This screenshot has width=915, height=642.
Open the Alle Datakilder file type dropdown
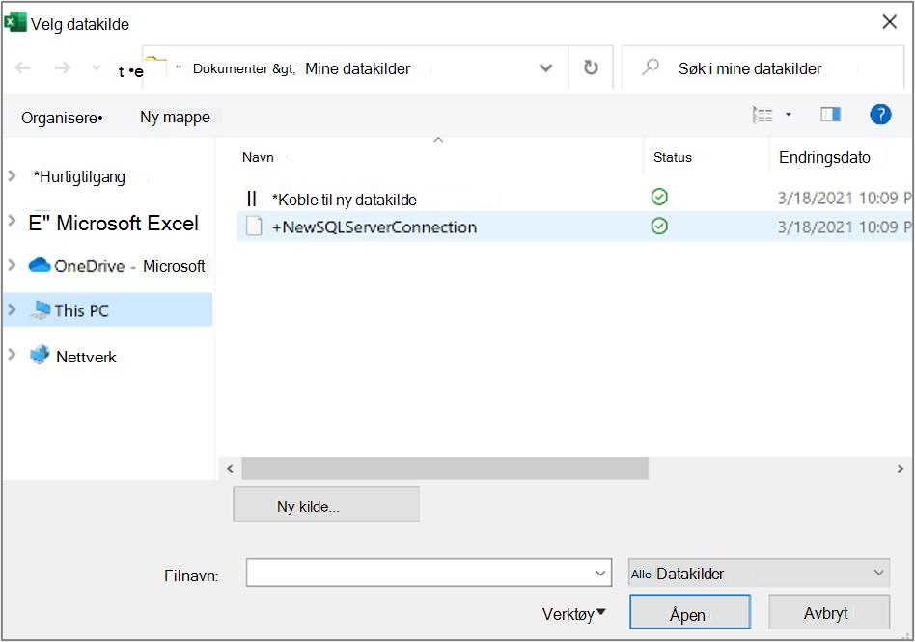pos(759,574)
